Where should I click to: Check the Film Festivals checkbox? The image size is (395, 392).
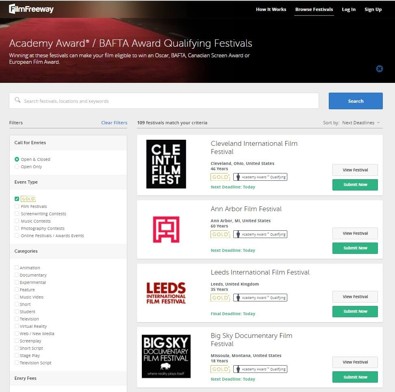tap(17, 206)
